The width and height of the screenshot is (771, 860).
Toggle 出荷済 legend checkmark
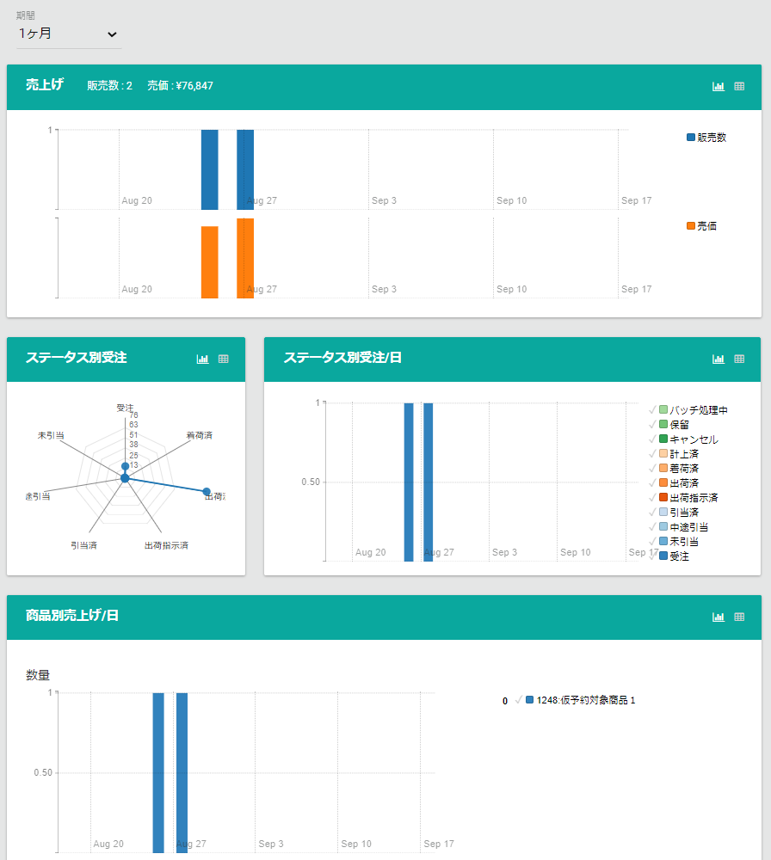coord(652,483)
